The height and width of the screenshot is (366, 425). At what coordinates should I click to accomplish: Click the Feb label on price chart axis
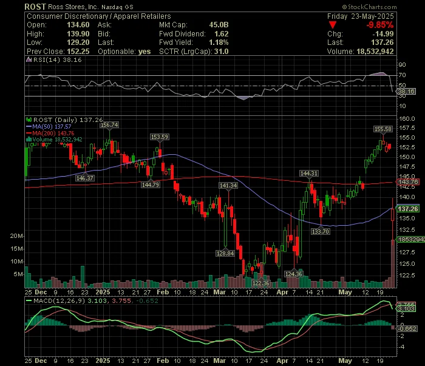(x=163, y=293)
